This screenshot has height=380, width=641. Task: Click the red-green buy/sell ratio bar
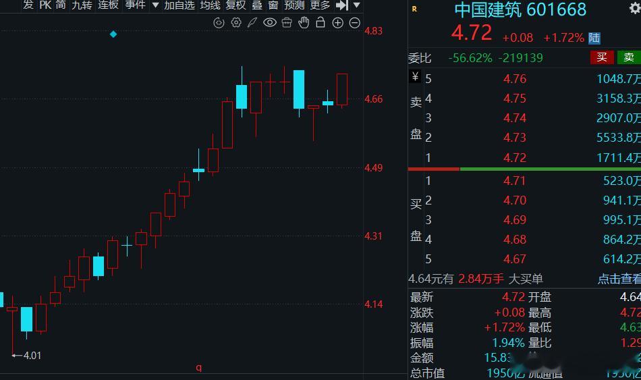(x=524, y=169)
